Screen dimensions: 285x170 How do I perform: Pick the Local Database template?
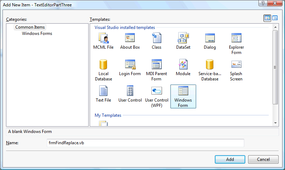click(x=104, y=70)
